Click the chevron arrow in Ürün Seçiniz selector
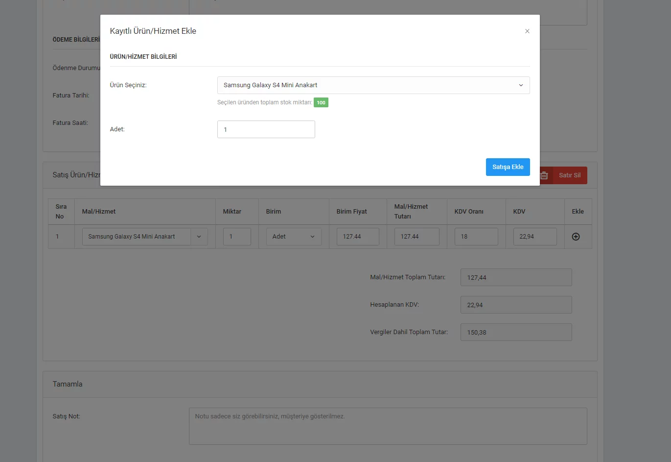Image resolution: width=671 pixels, height=462 pixels. [521, 85]
